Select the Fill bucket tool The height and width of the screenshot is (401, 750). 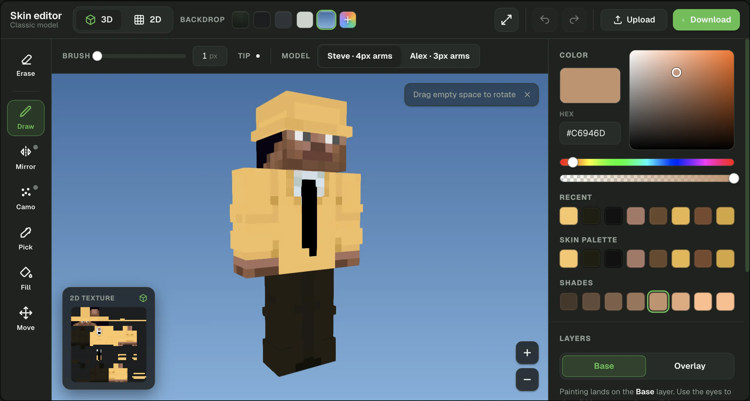26,279
